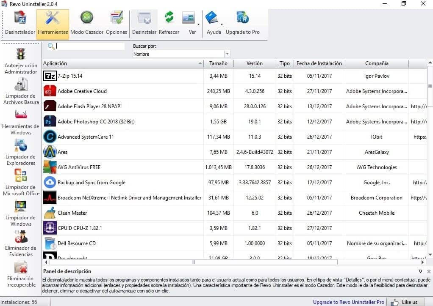Launch Eliminador de Evidencias tool
Image resolution: width=433 pixels, height=306 pixels.
(x=21, y=243)
